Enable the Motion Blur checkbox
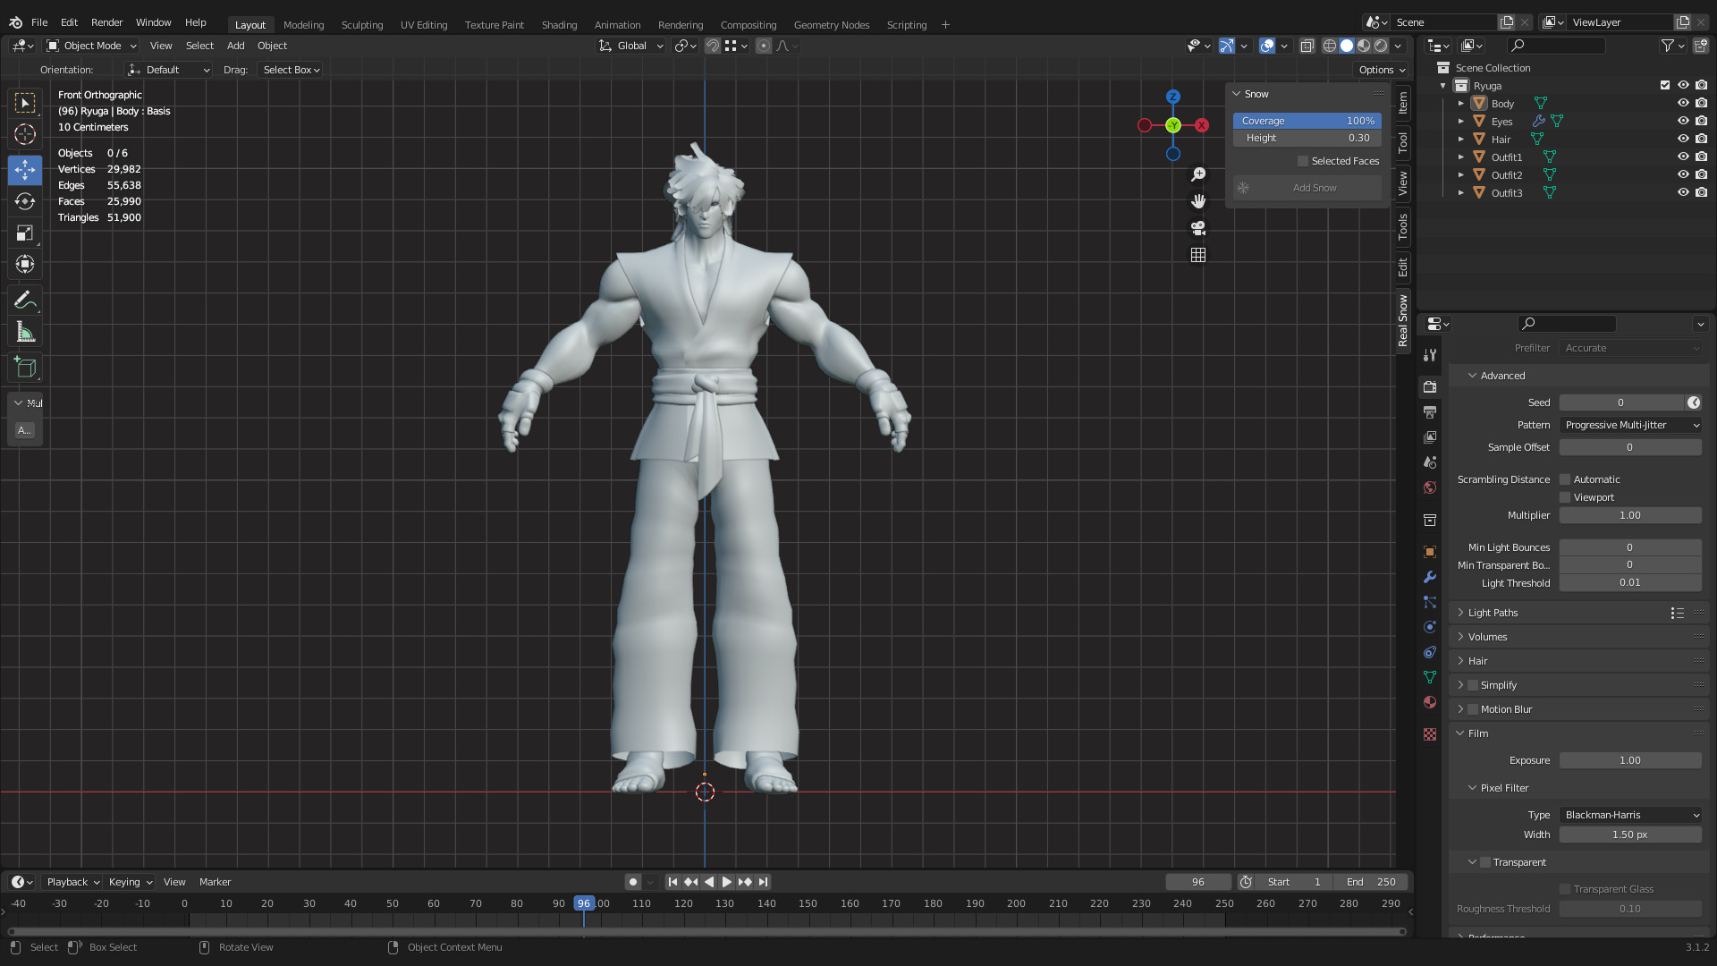1717x966 pixels. [x=1473, y=709]
